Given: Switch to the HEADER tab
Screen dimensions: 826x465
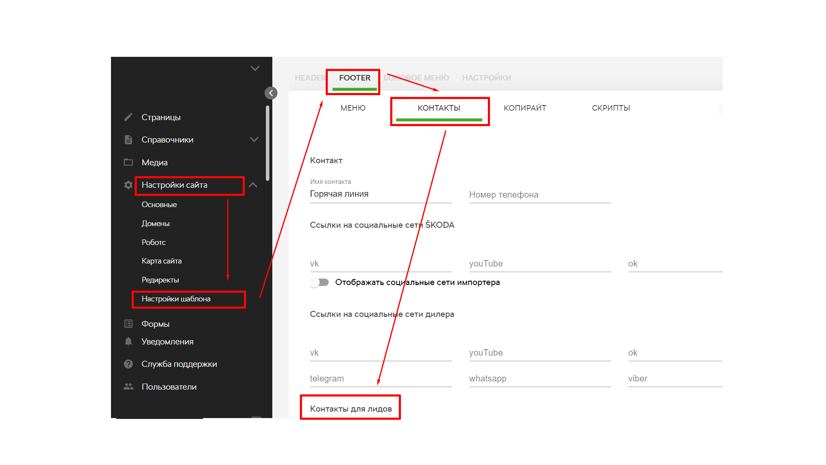Looking at the screenshot, I should point(310,78).
